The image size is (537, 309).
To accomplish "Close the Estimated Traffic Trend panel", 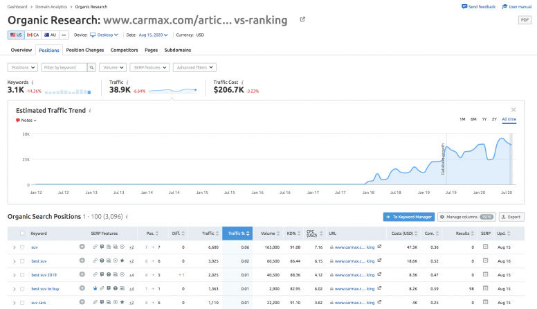I will pyautogui.click(x=513, y=109).
